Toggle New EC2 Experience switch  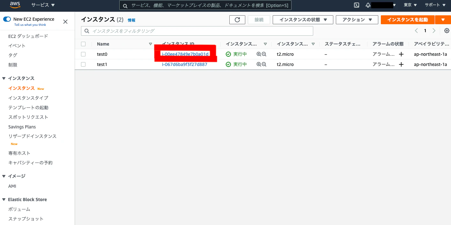7,19
